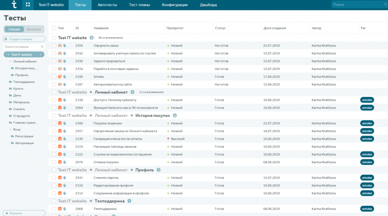Click the Техподдержка folder icon in sidebar
The height and width of the screenshot is (216, 388).
click(10, 82)
